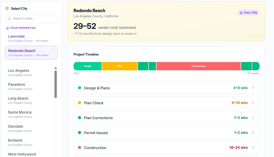Viewport: 274px width, 157px height.
Task: Click the Your City badge
Action: (x=248, y=13)
